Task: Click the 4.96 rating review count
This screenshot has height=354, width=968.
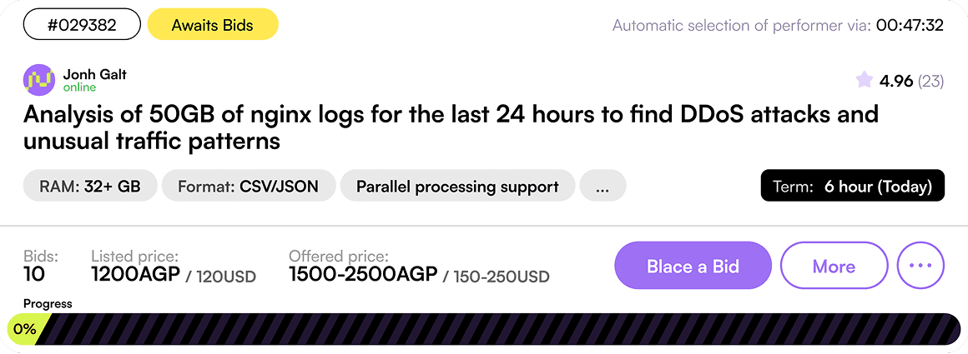Action: click(x=930, y=81)
